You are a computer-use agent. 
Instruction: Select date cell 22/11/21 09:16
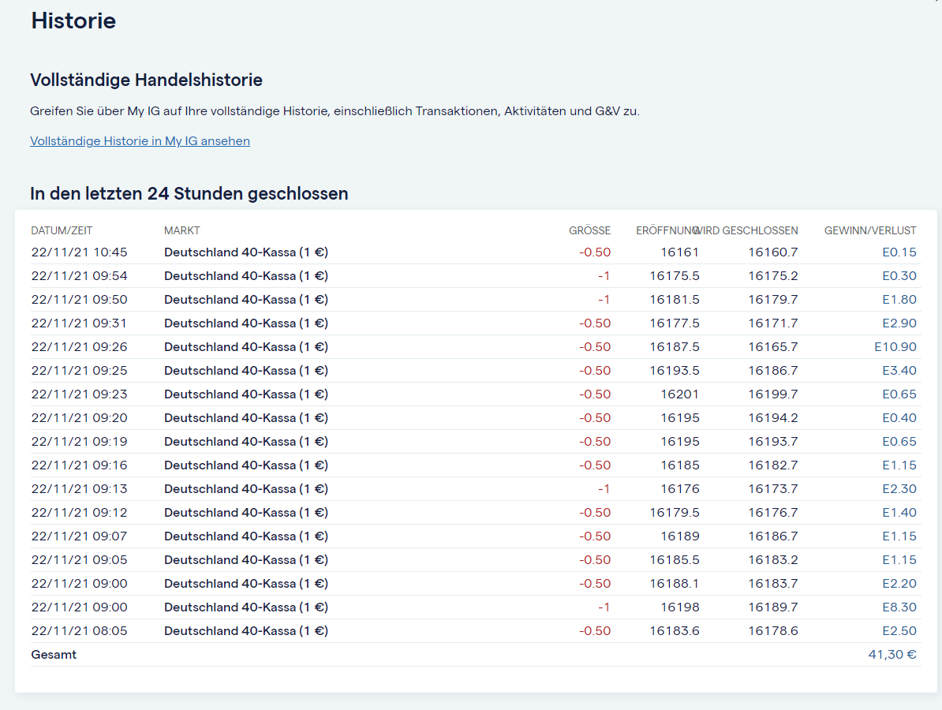(80, 465)
